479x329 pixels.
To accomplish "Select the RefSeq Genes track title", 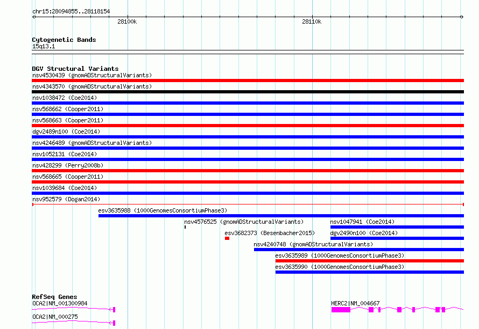I will click(x=54, y=297).
